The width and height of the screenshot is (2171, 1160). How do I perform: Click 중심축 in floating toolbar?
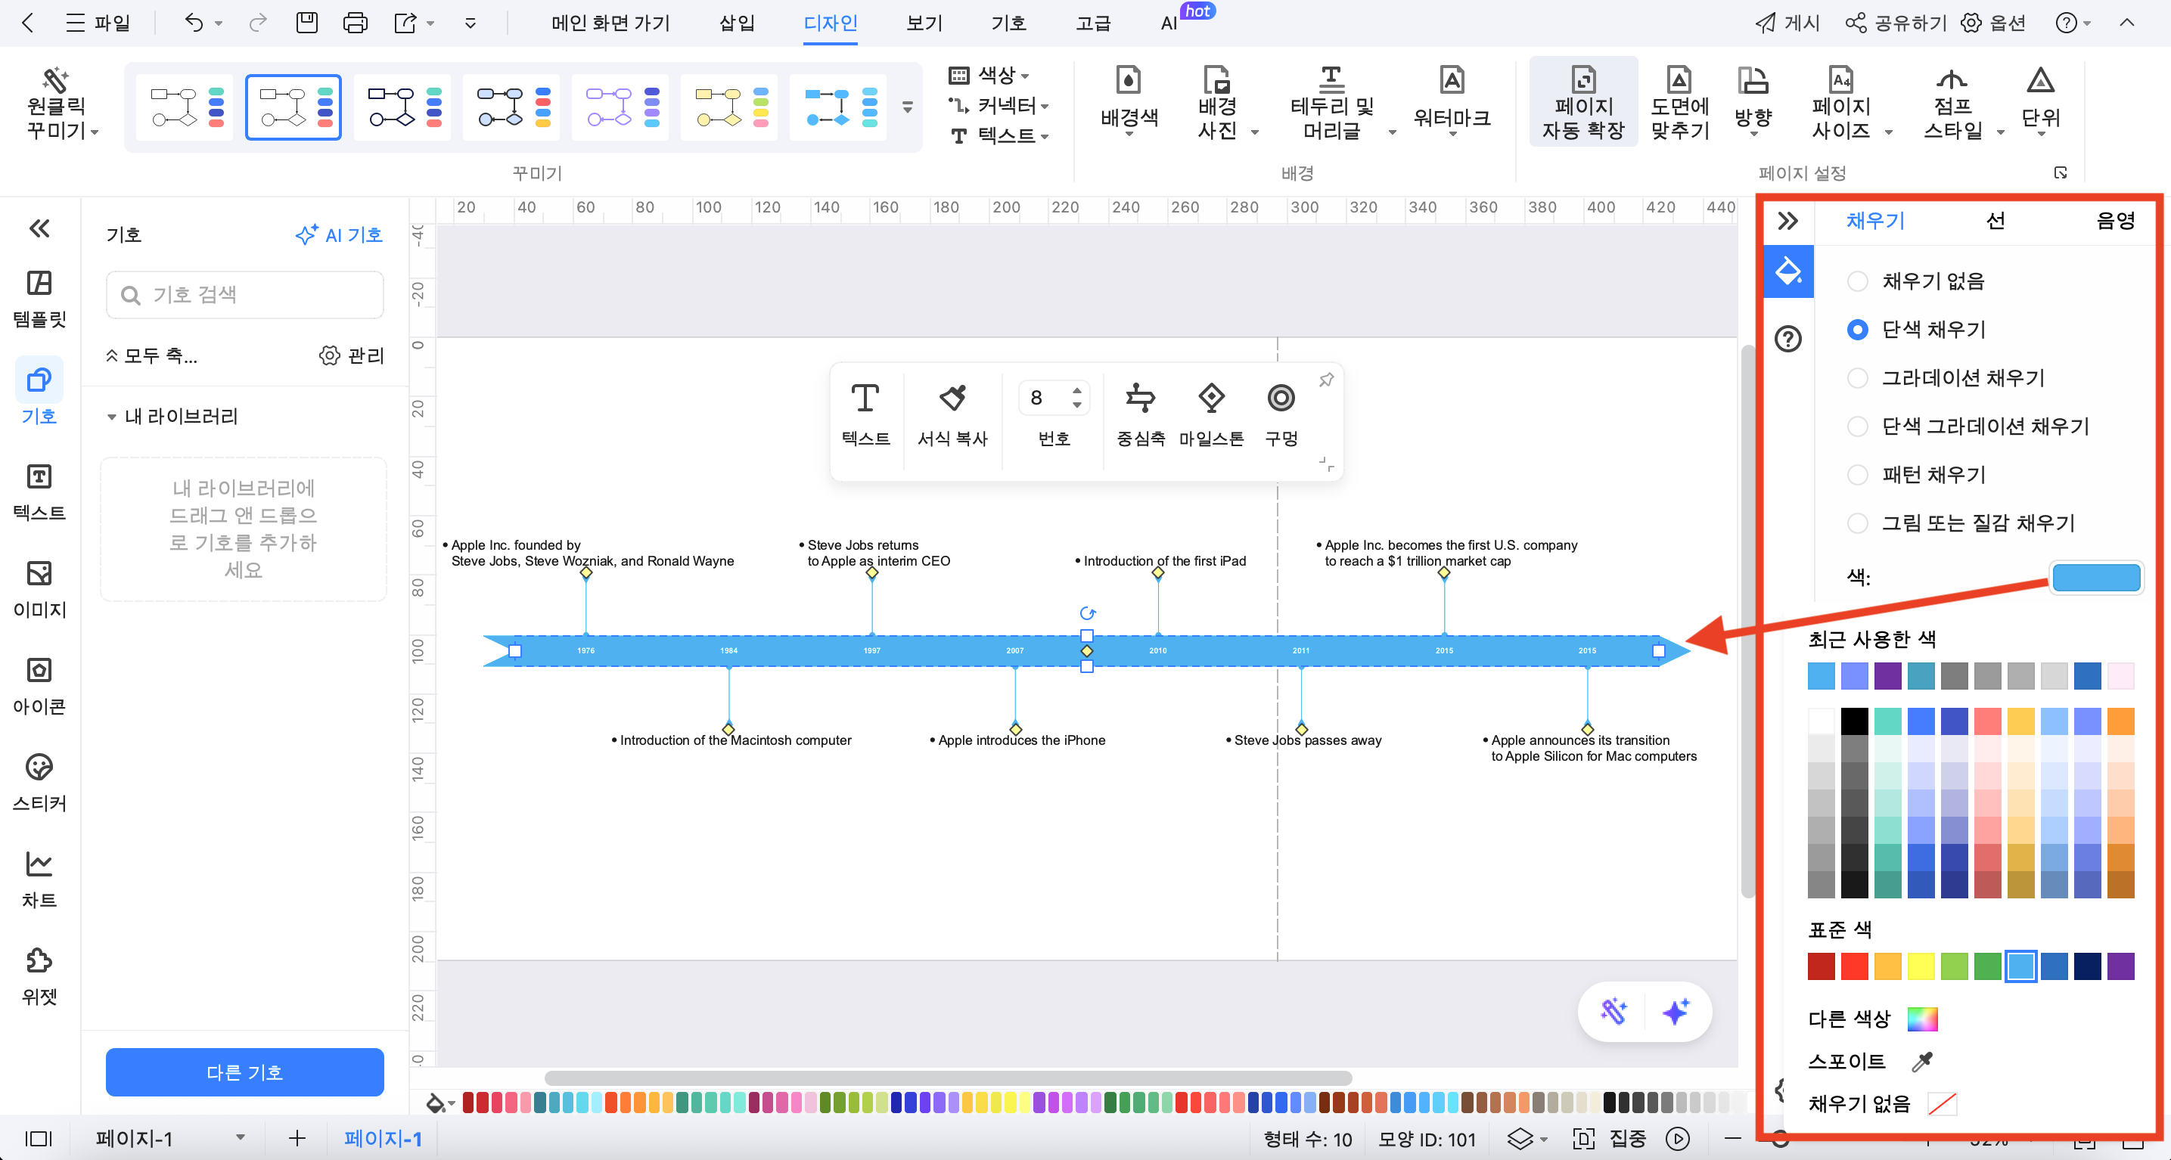point(1140,415)
